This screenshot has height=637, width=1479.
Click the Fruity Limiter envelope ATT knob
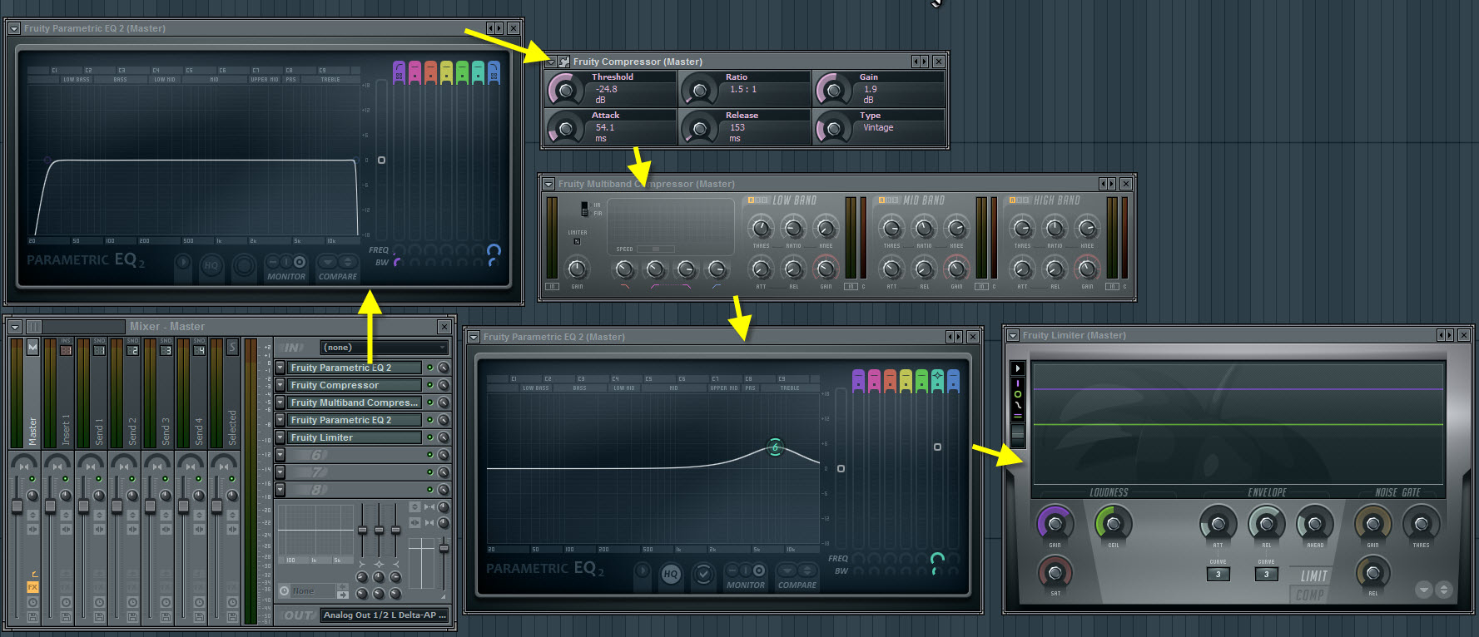(1218, 524)
